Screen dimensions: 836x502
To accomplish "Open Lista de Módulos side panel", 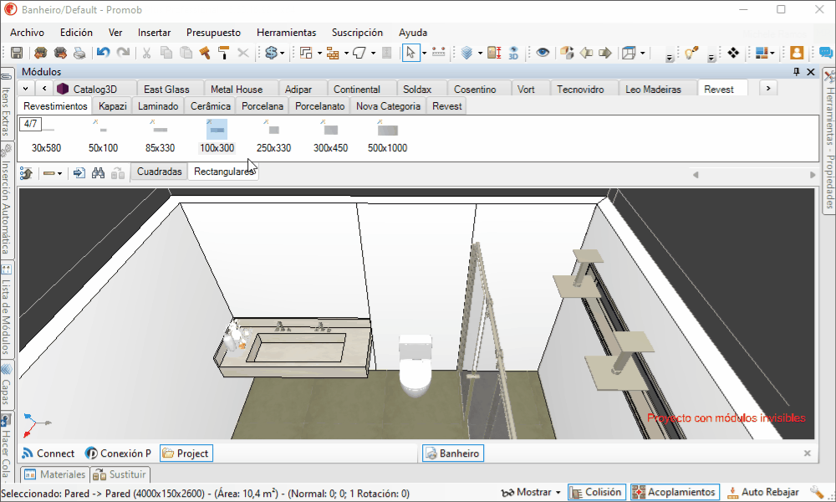I will (6, 310).
